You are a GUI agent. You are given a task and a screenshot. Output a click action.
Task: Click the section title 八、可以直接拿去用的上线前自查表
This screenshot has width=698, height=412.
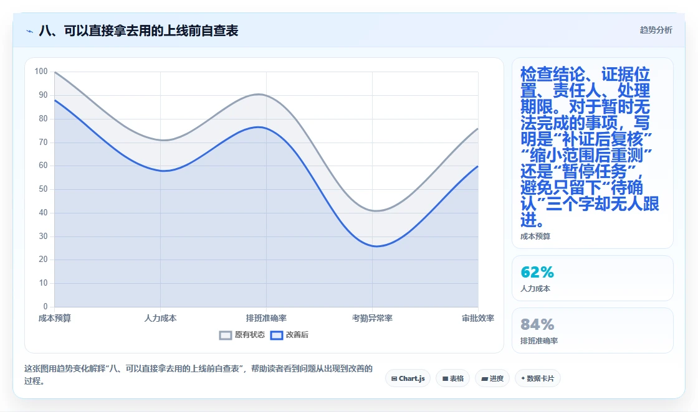coord(138,30)
